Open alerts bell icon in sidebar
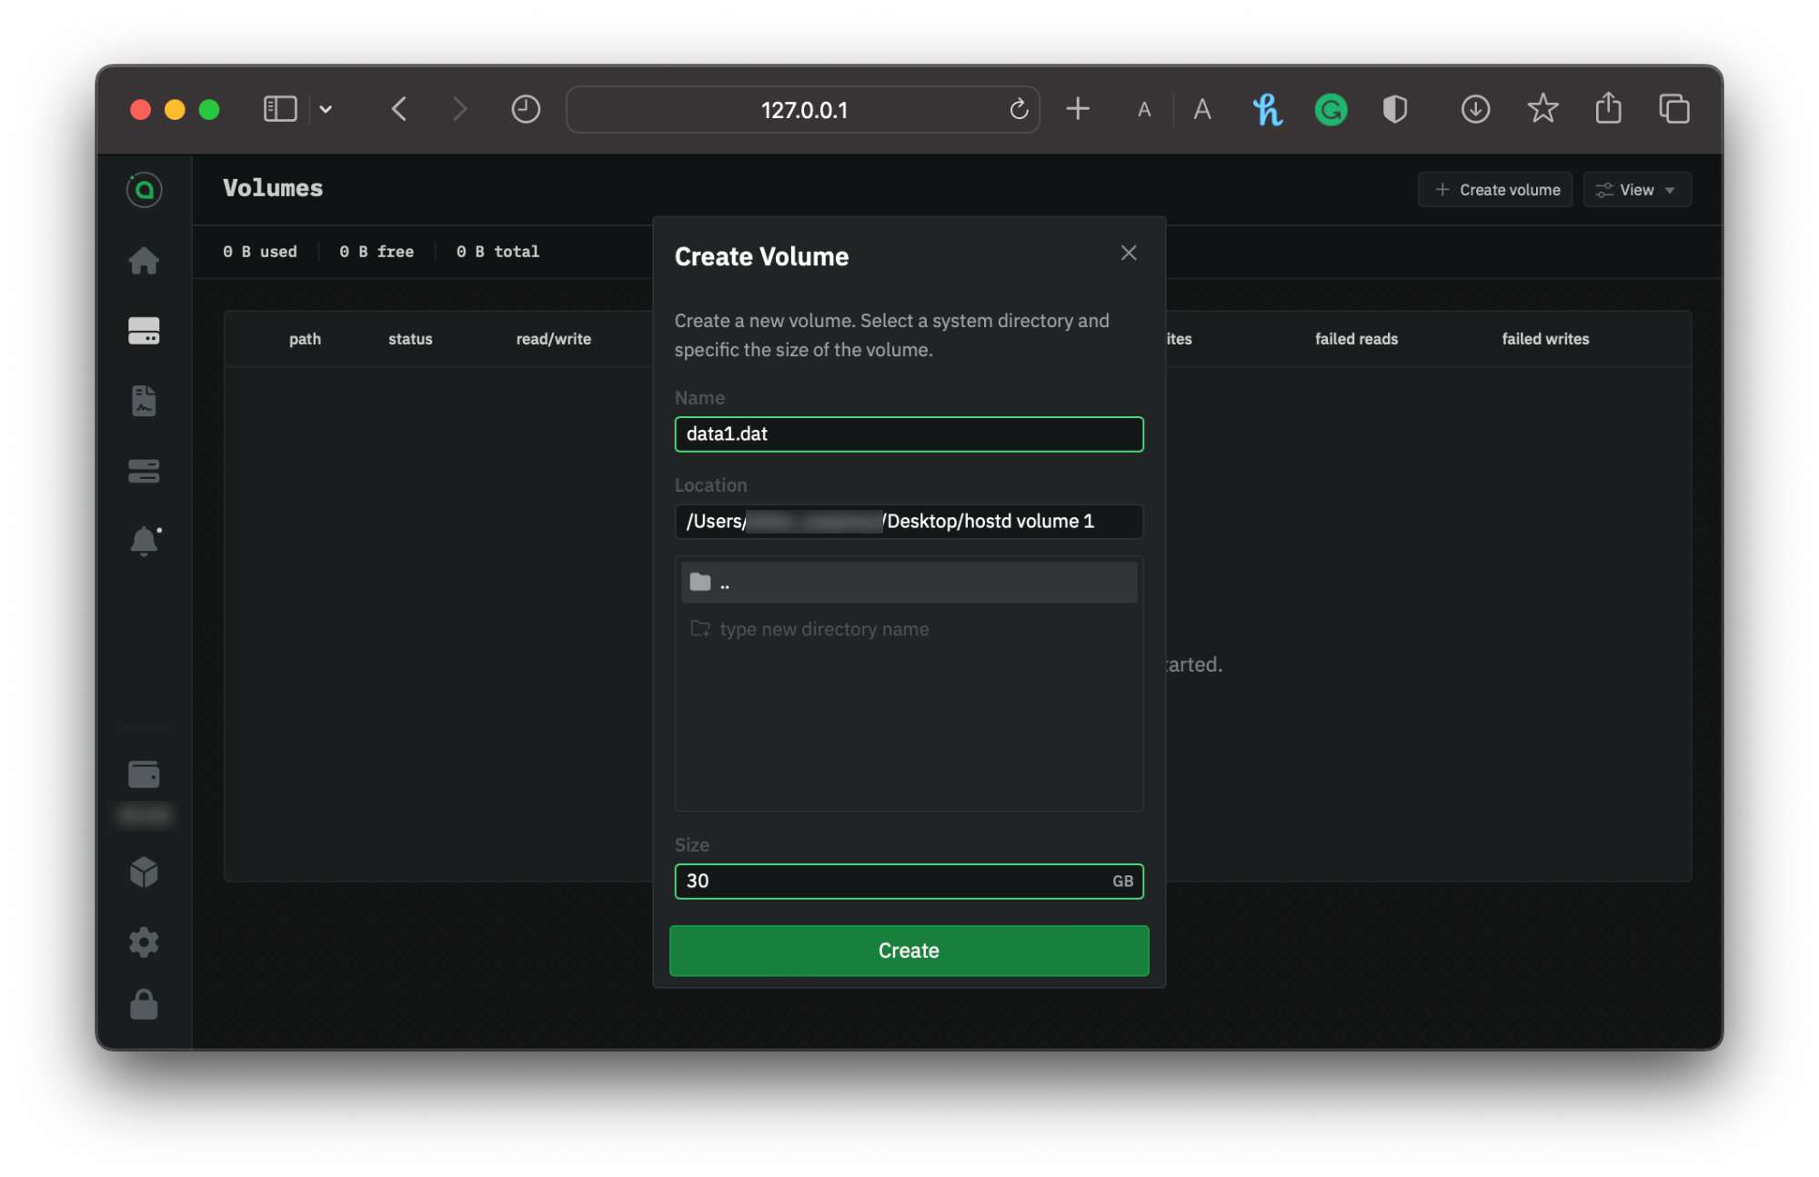This screenshot has height=1177, width=1819. click(x=144, y=541)
